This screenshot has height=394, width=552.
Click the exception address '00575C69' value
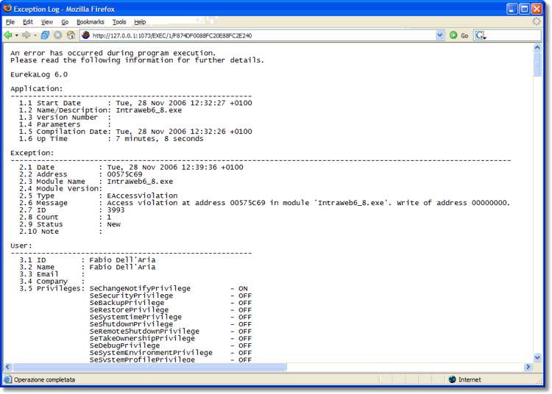[x=124, y=174]
